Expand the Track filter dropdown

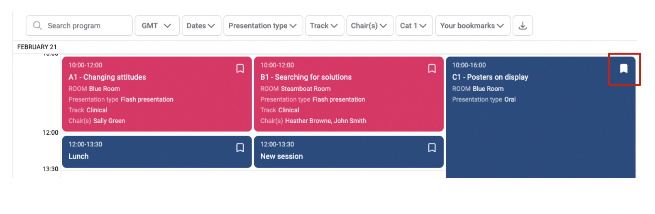tap(325, 26)
